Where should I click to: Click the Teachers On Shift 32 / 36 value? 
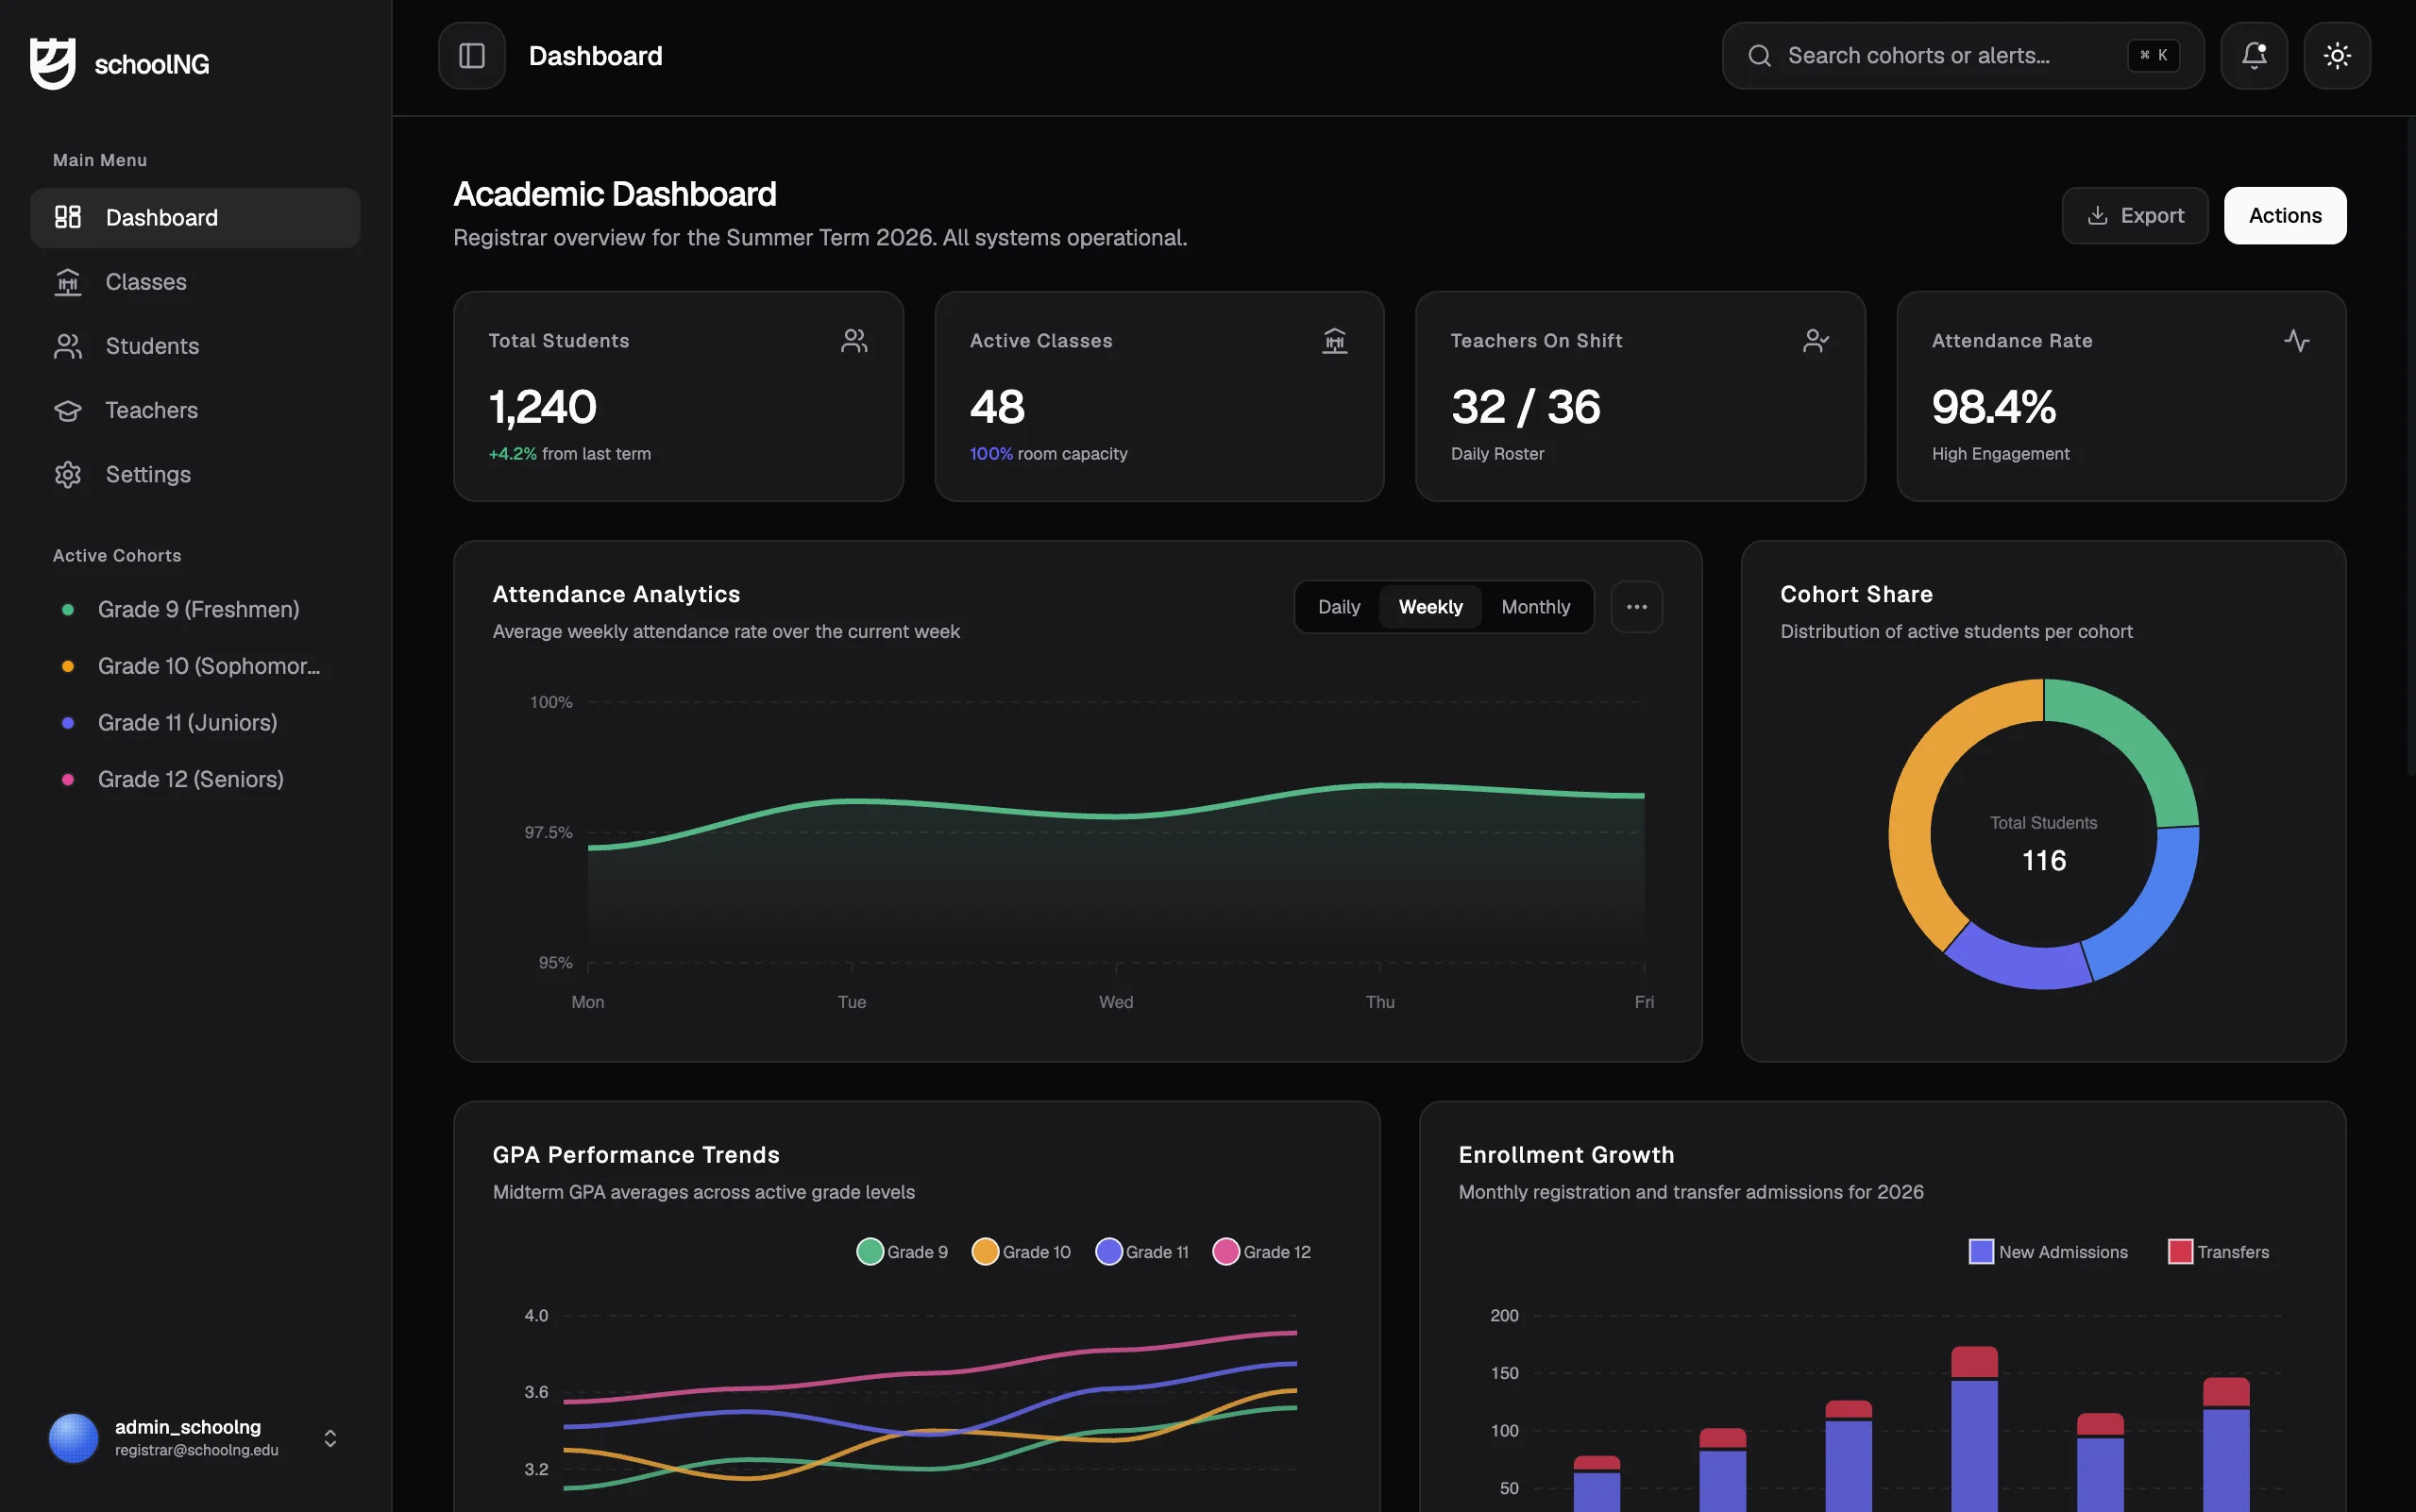click(x=1525, y=407)
